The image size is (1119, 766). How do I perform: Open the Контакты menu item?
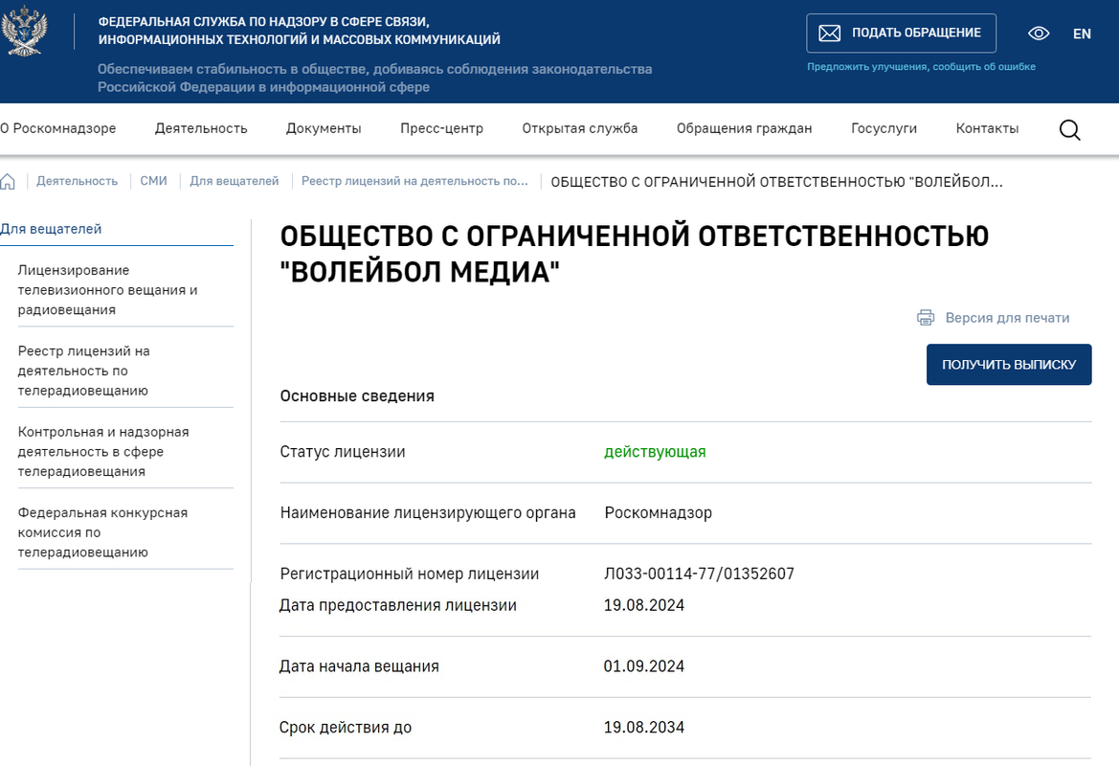[x=987, y=128]
